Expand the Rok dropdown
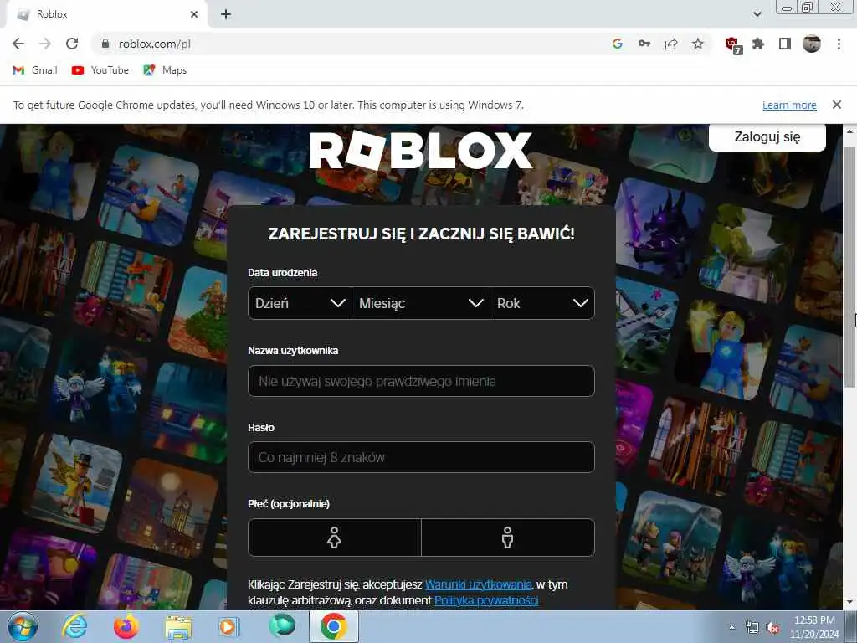The height and width of the screenshot is (643, 857). coord(542,303)
